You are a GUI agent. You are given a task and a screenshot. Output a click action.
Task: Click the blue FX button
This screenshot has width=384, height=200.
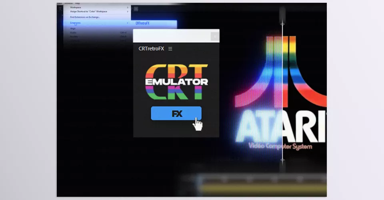(x=176, y=113)
